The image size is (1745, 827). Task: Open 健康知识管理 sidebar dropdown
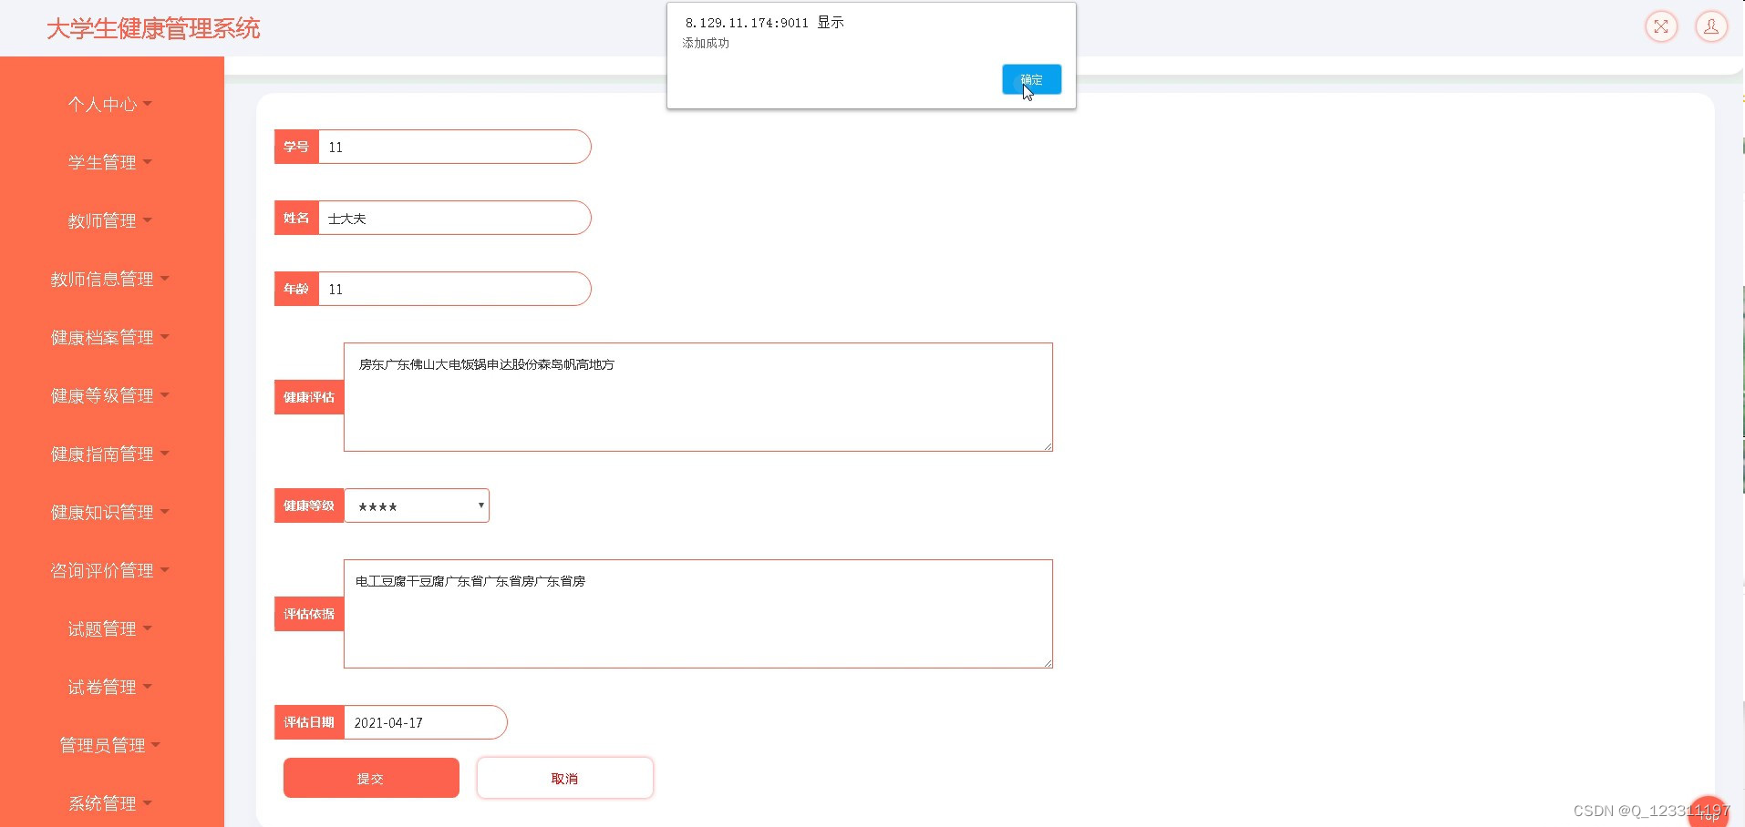(x=110, y=513)
